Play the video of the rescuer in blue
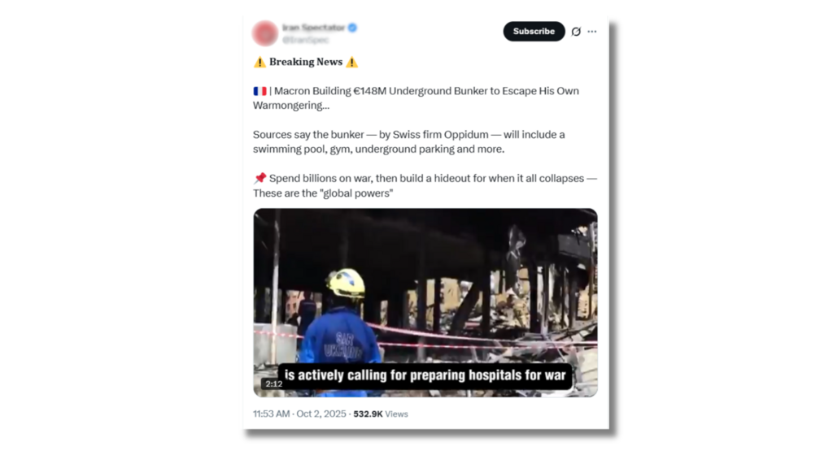This screenshot has width=833, height=468. (x=425, y=302)
